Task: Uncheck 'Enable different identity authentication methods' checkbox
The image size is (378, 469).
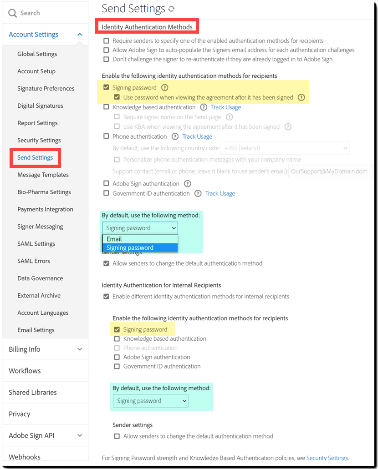Action: coord(106,297)
